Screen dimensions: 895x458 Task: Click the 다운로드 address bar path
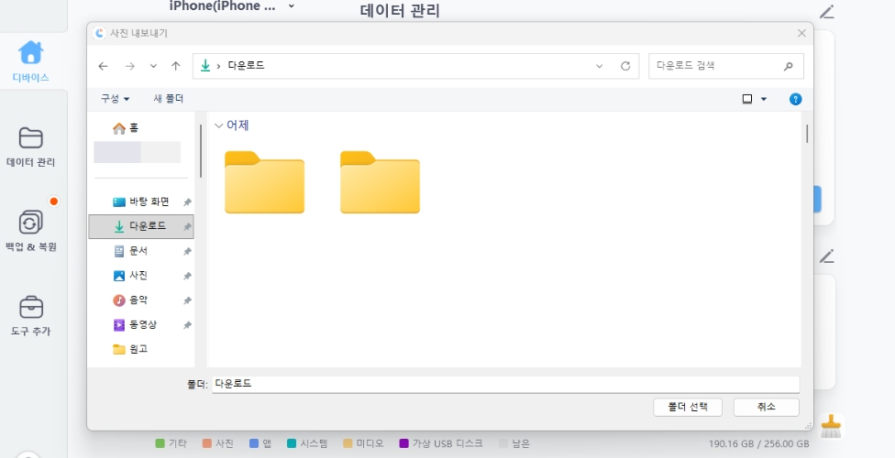pos(246,66)
